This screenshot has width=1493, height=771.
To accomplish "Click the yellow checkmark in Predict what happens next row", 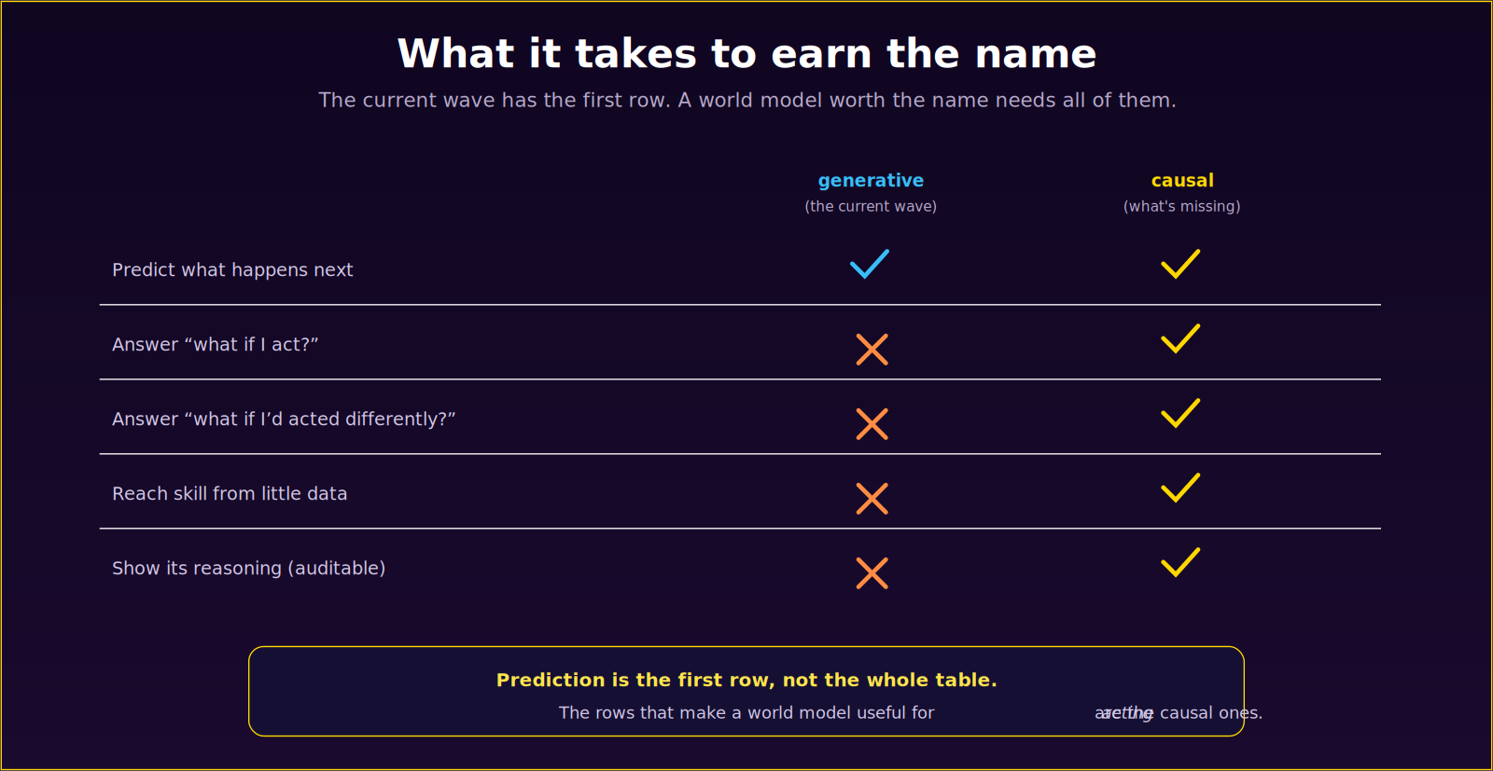I will click(1180, 264).
